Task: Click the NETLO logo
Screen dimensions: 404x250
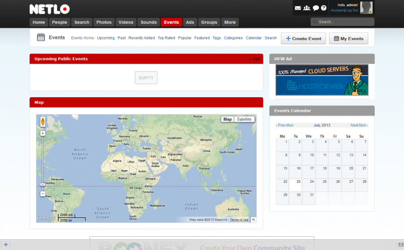Action: point(49,9)
